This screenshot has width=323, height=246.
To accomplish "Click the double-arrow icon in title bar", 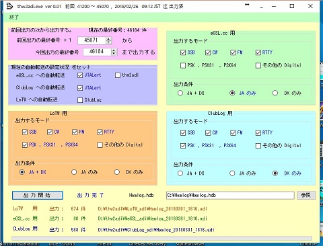I will (x=247, y=5).
